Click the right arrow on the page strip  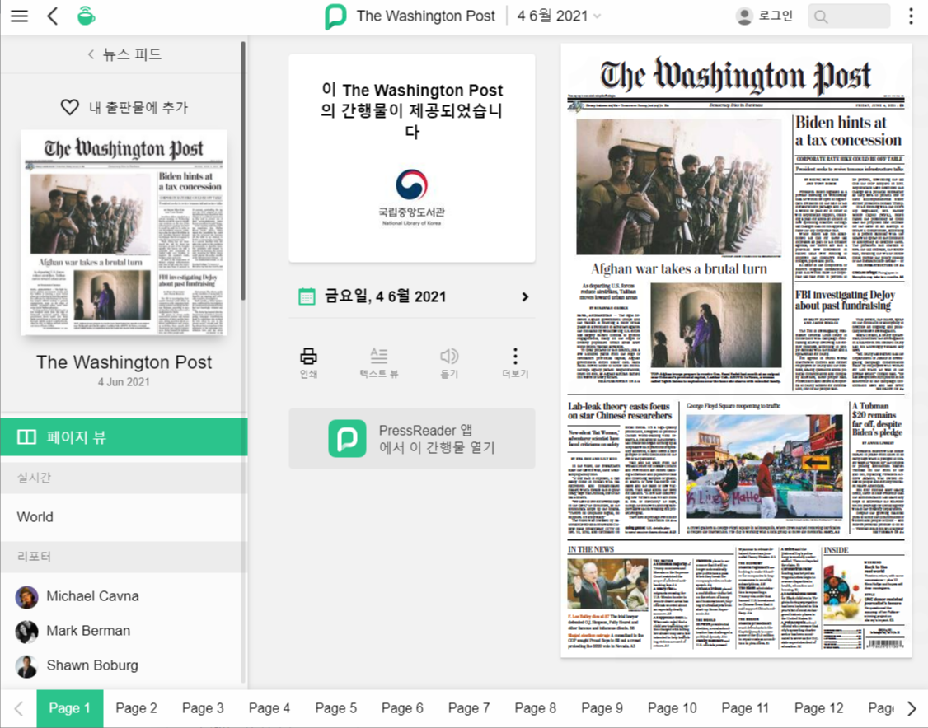pos(912,708)
